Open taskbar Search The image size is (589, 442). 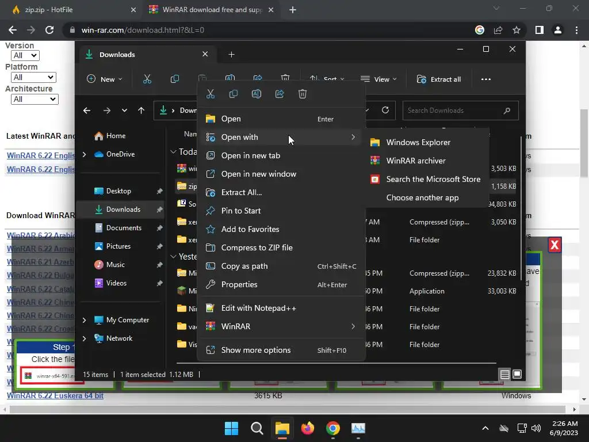click(x=257, y=428)
